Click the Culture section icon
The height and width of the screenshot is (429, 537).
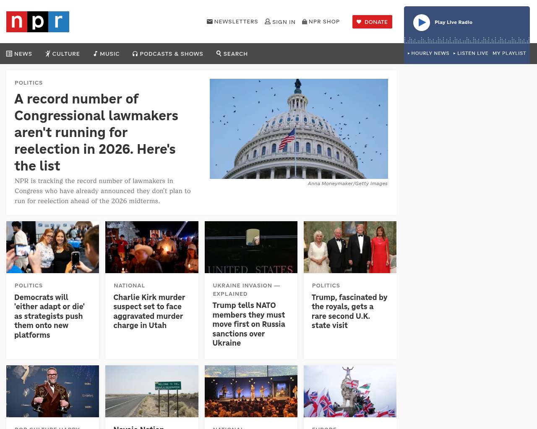pyautogui.click(x=48, y=54)
